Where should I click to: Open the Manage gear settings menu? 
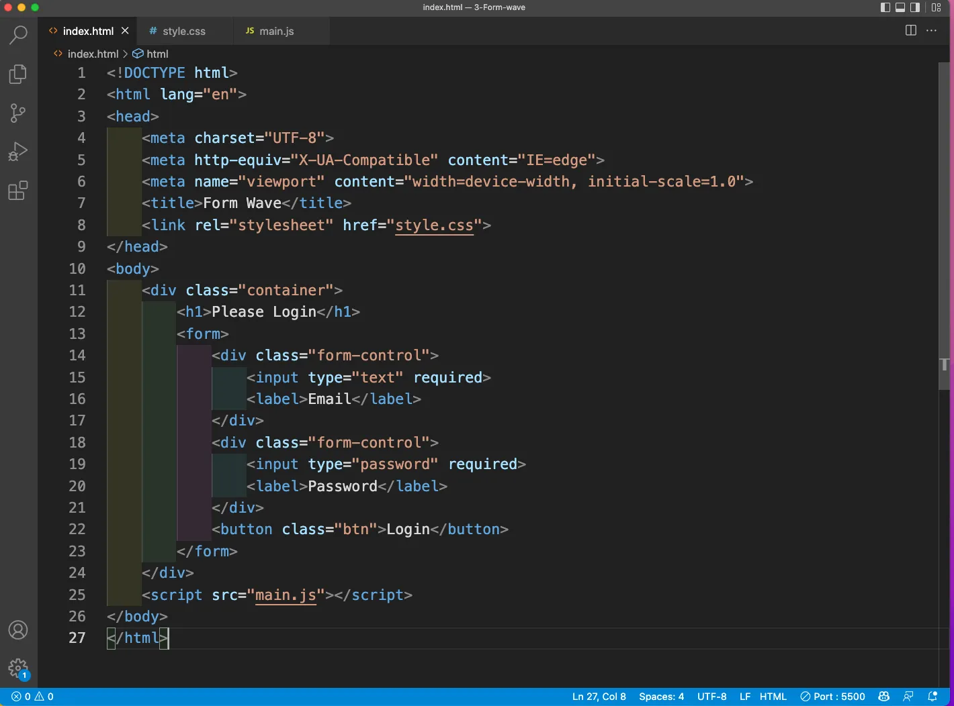(18, 668)
